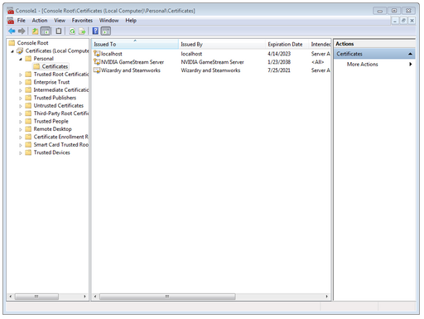Click the Forward arrow toolbar icon
Viewport: 424px width, 319px height.
(x=22, y=31)
